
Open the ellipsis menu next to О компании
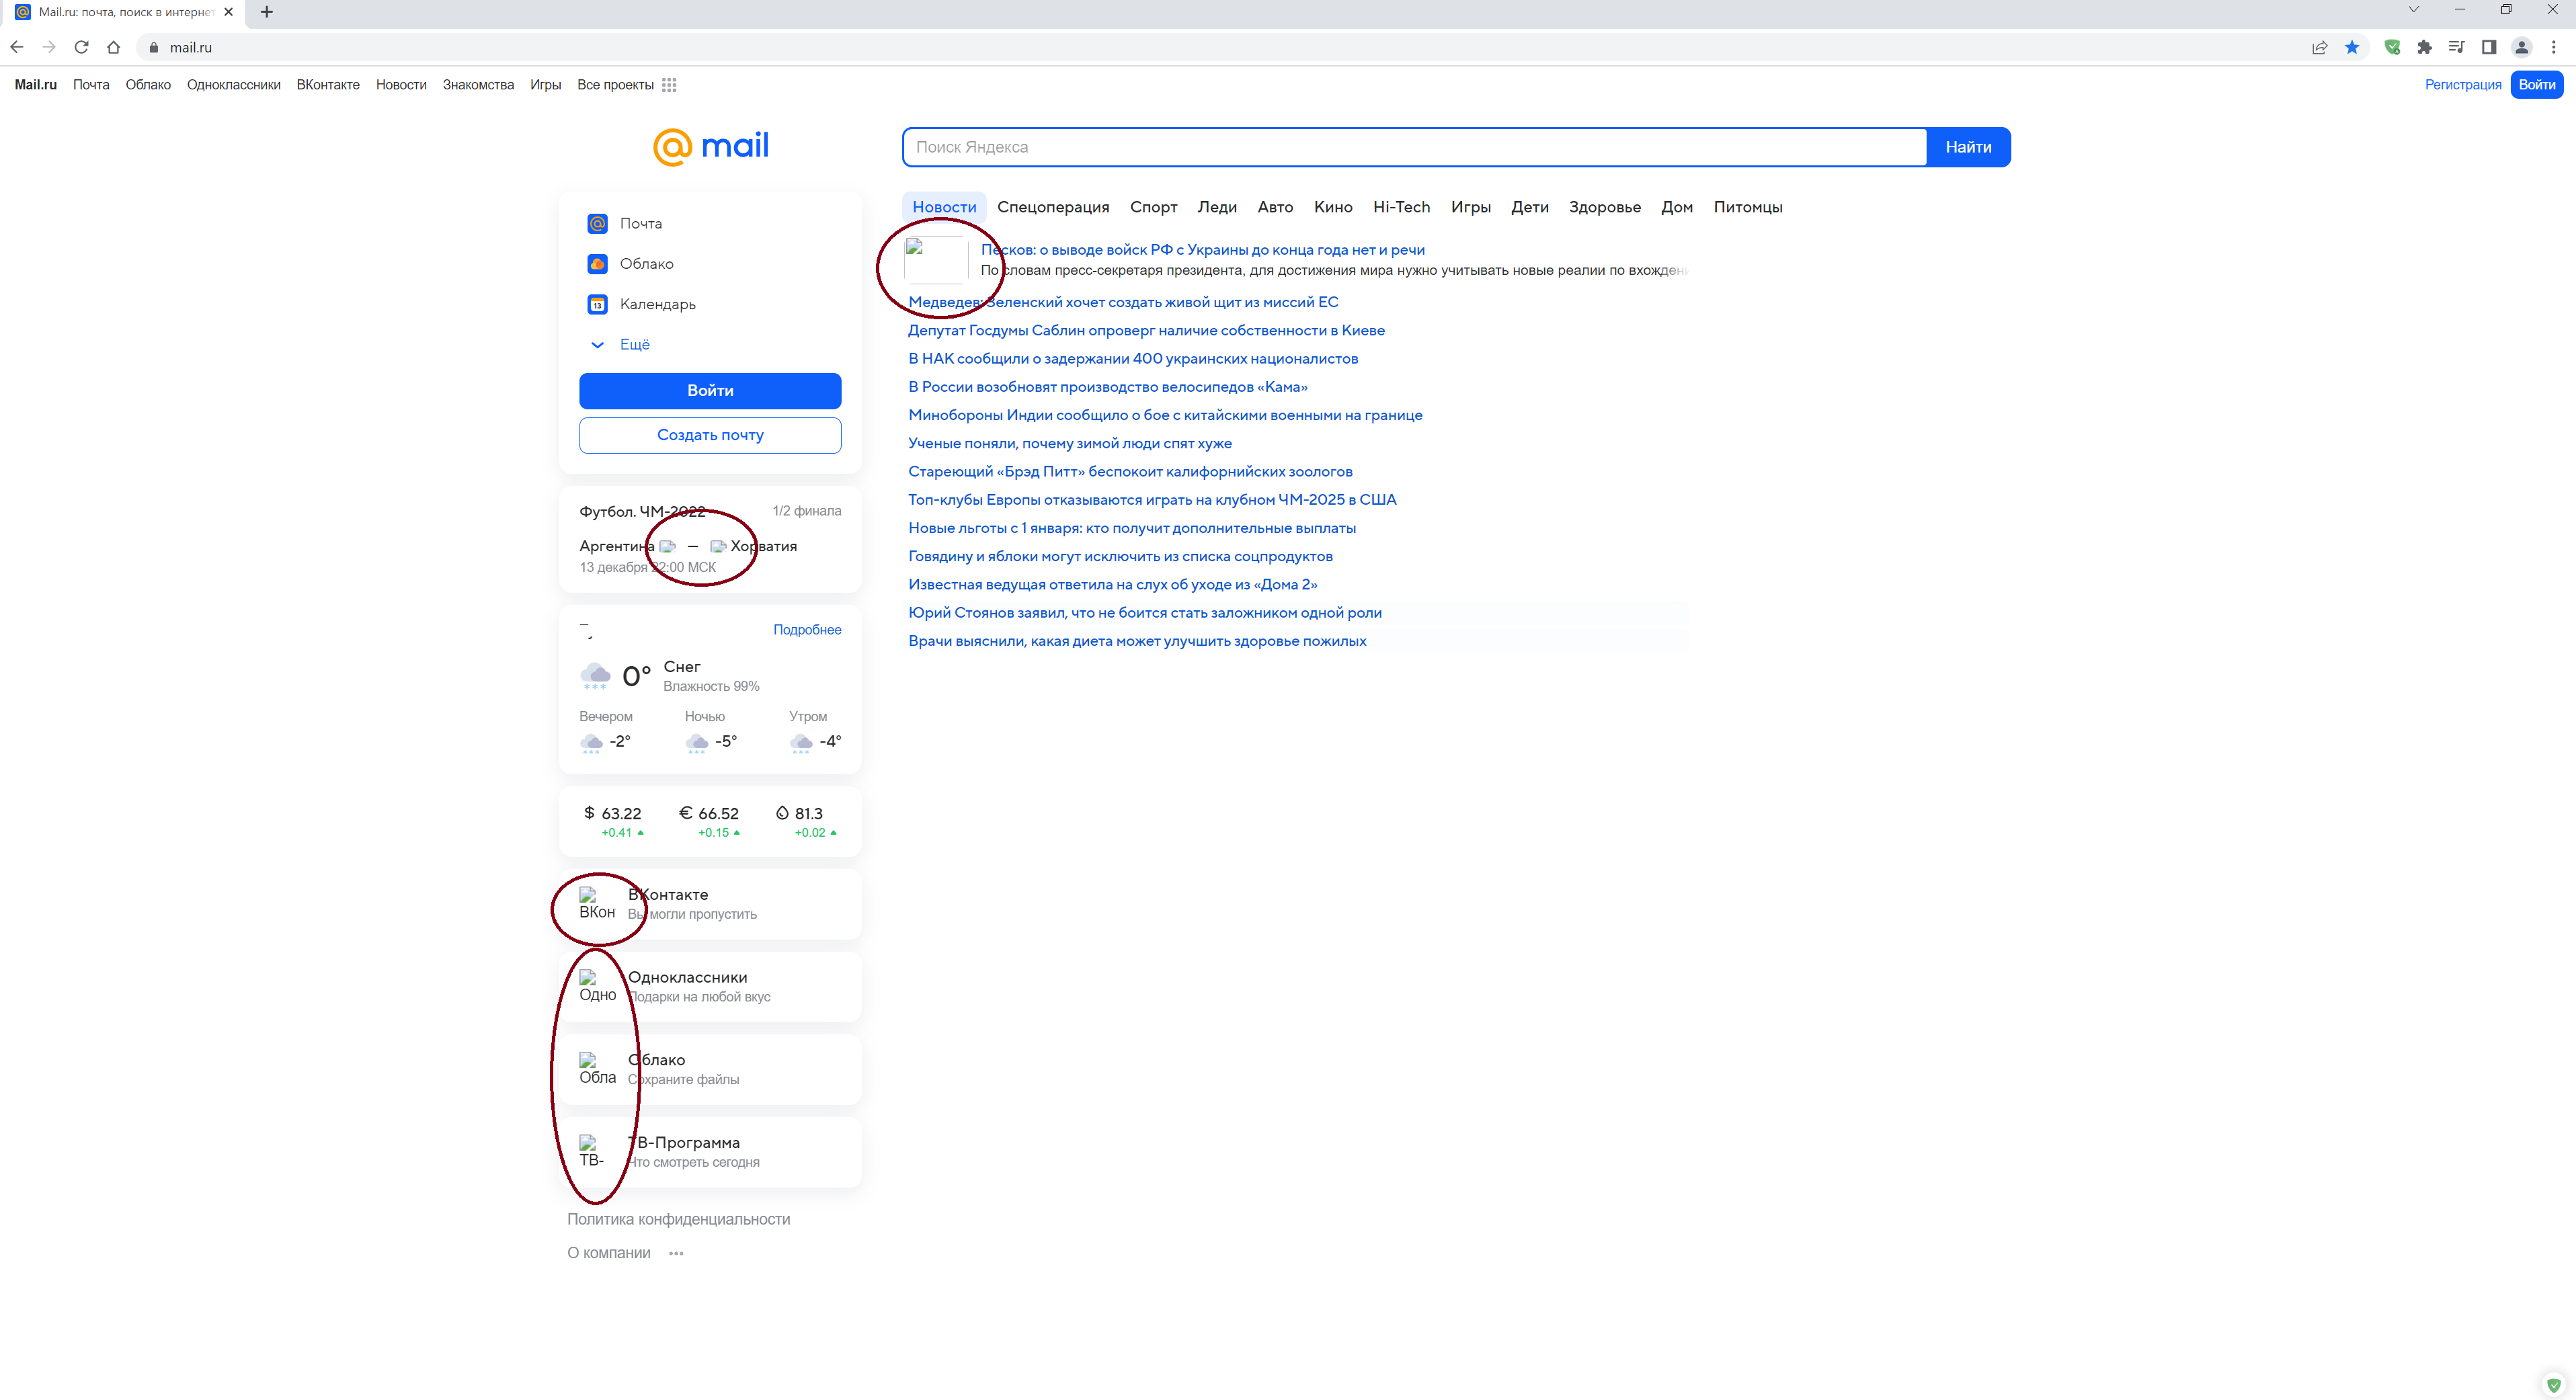(676, 1252)
